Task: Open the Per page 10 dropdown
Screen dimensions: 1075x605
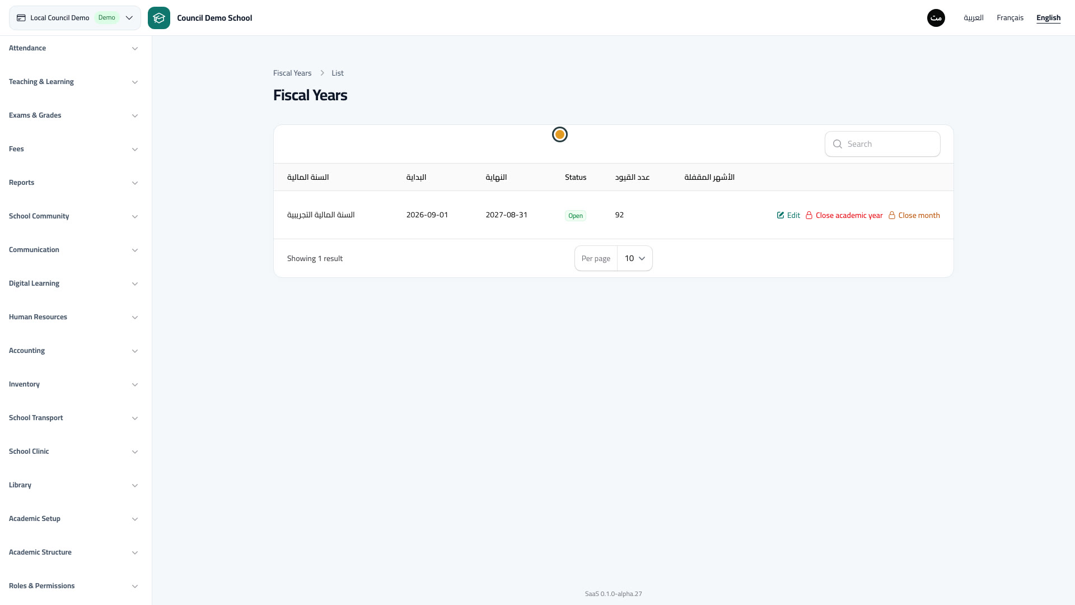Action: point(635,258)
